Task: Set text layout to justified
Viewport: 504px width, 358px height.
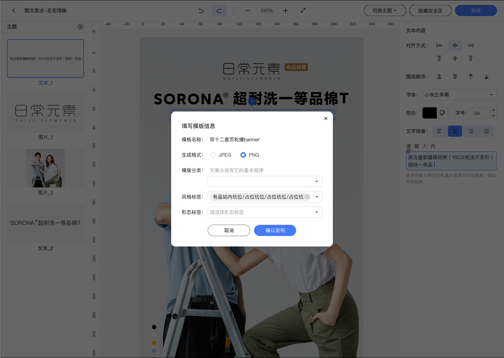Action: point(486,131)
